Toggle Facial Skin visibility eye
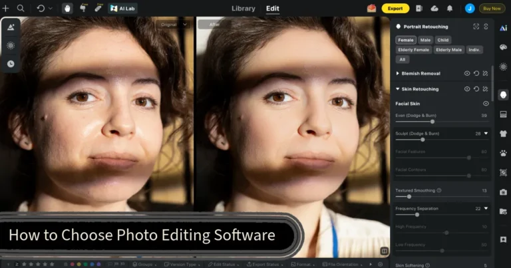Image resolution: width=511 pixels, height=268 pixels. tap(486, 104)
